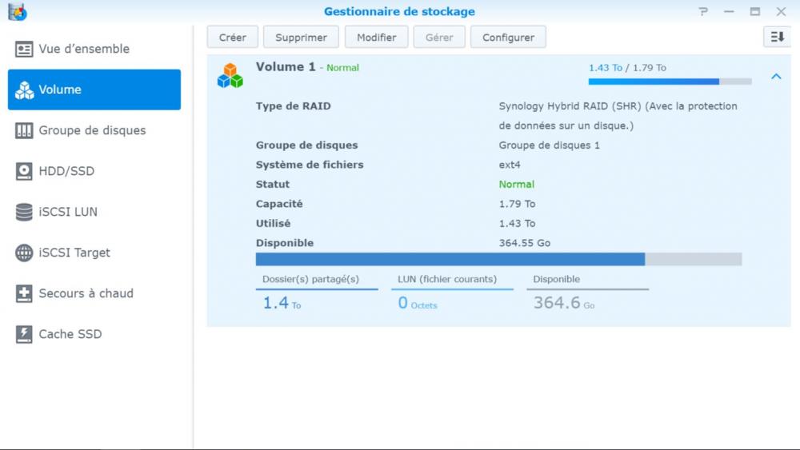Open HDD/SSD via its disk icon
Viewport: 800px width, 450px height.
[x=24, y=171]
